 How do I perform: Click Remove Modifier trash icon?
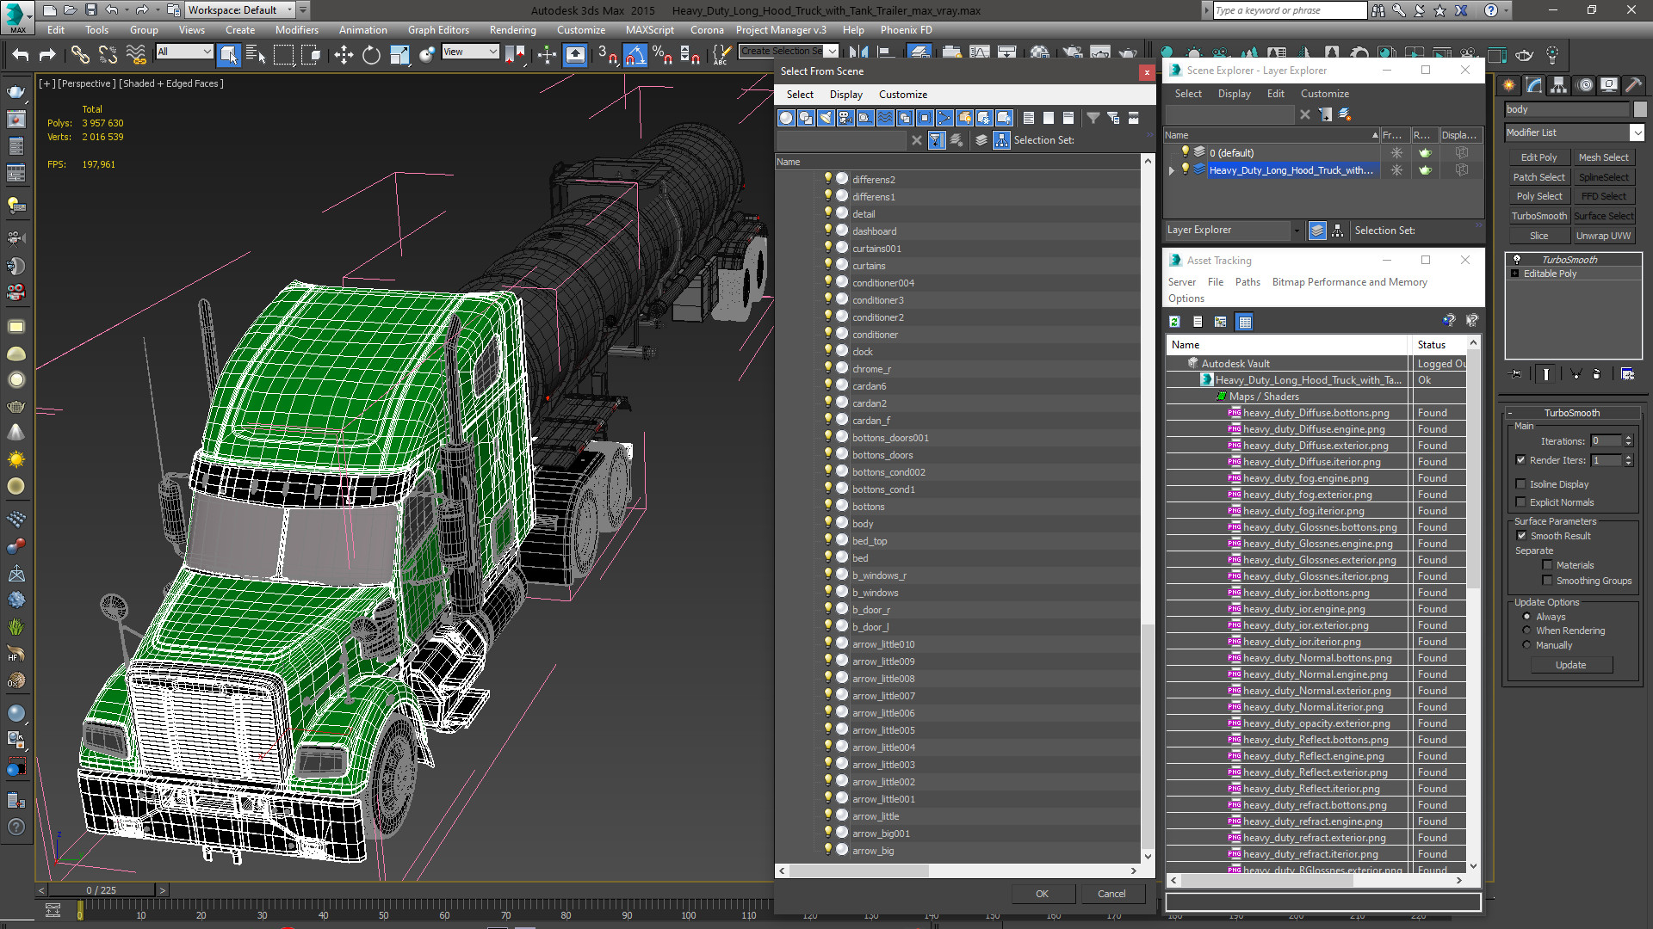click(x=1597, y=374)
